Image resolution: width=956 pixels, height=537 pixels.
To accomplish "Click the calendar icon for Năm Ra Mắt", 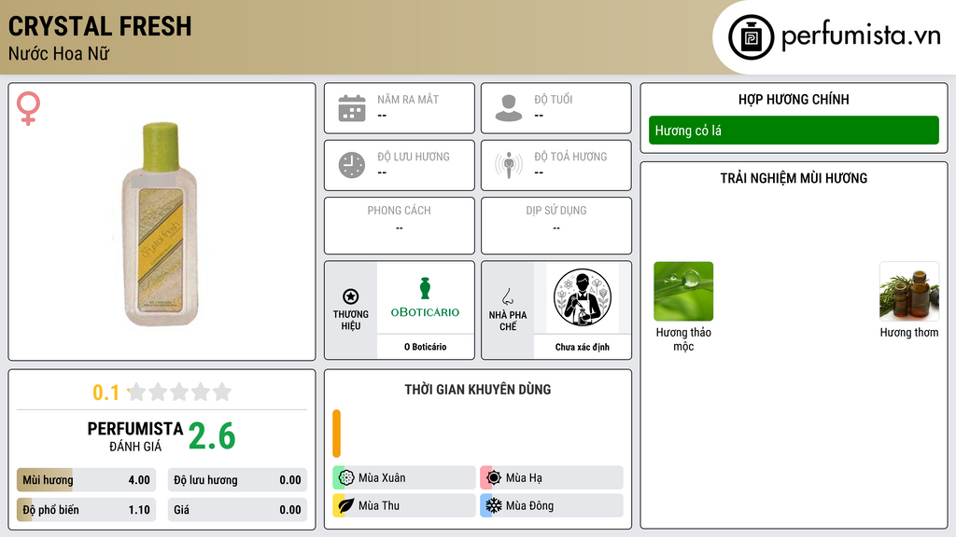I will [352, 108].
